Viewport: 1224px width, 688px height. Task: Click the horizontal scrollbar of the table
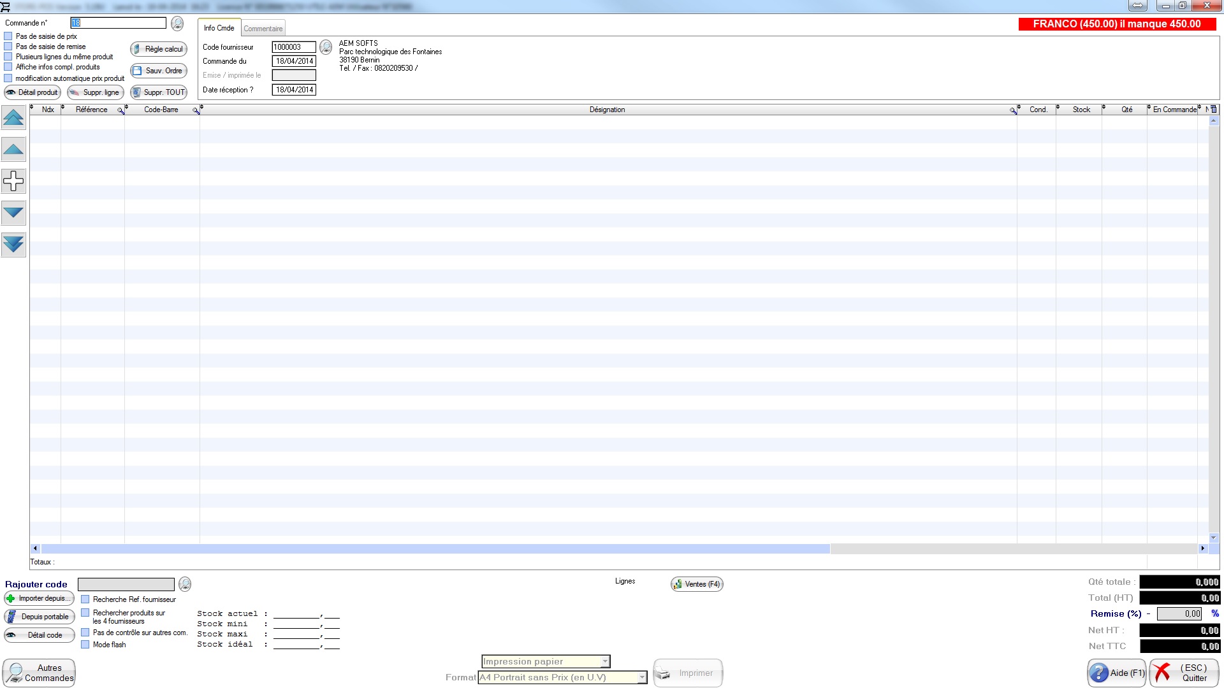click(619, 548)
